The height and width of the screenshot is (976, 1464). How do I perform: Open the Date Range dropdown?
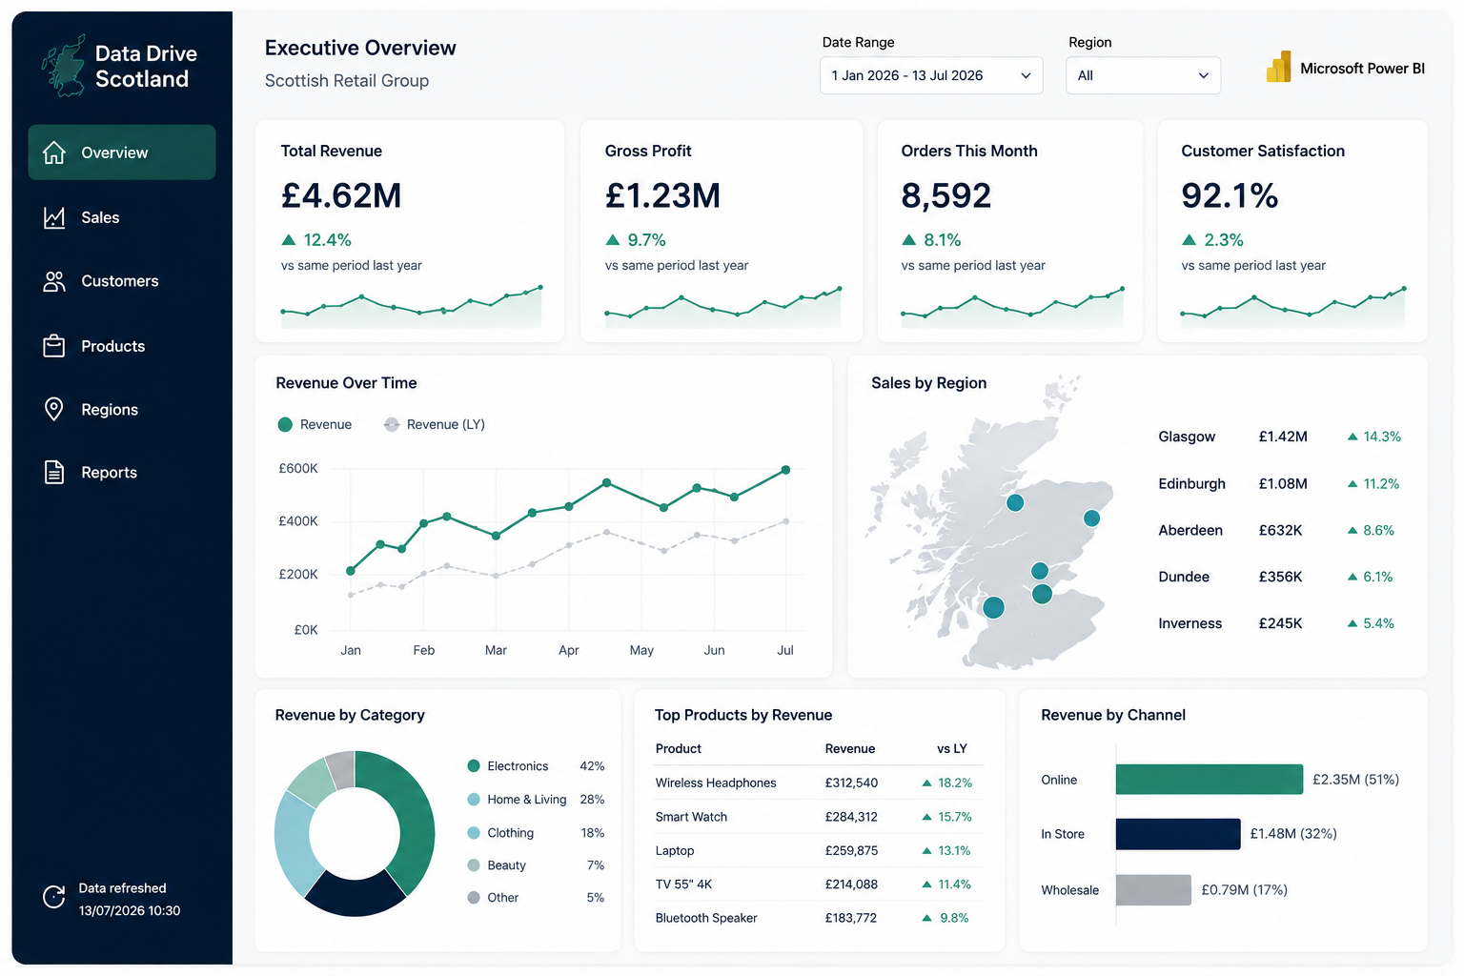click(931, 75)
